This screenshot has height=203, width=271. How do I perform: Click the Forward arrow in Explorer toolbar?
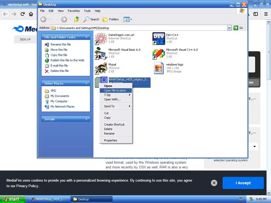coord(64,19)
